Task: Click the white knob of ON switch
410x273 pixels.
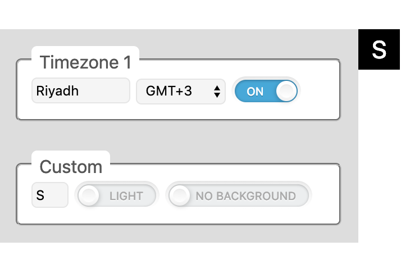Action: 286,91
